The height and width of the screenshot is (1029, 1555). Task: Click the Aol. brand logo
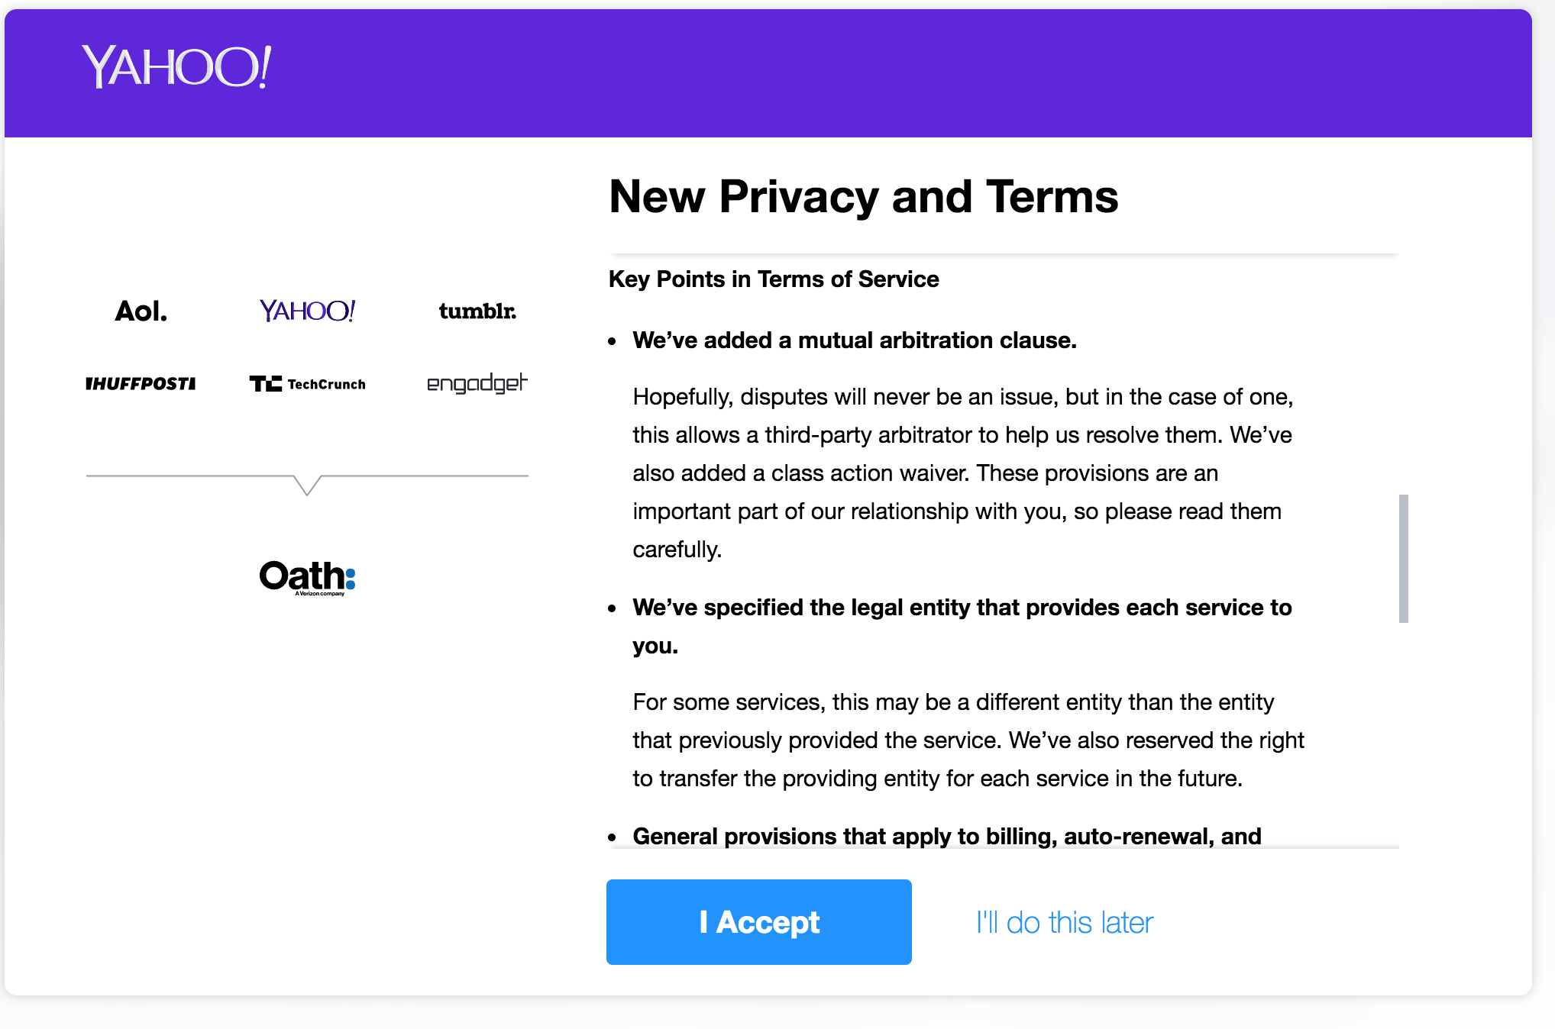click(x=141, y=311)
